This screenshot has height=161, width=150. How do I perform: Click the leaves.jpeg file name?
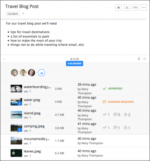(32, 151)
